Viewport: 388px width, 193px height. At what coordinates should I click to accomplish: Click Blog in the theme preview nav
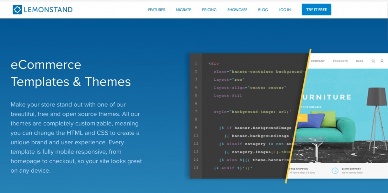(360, 61)
